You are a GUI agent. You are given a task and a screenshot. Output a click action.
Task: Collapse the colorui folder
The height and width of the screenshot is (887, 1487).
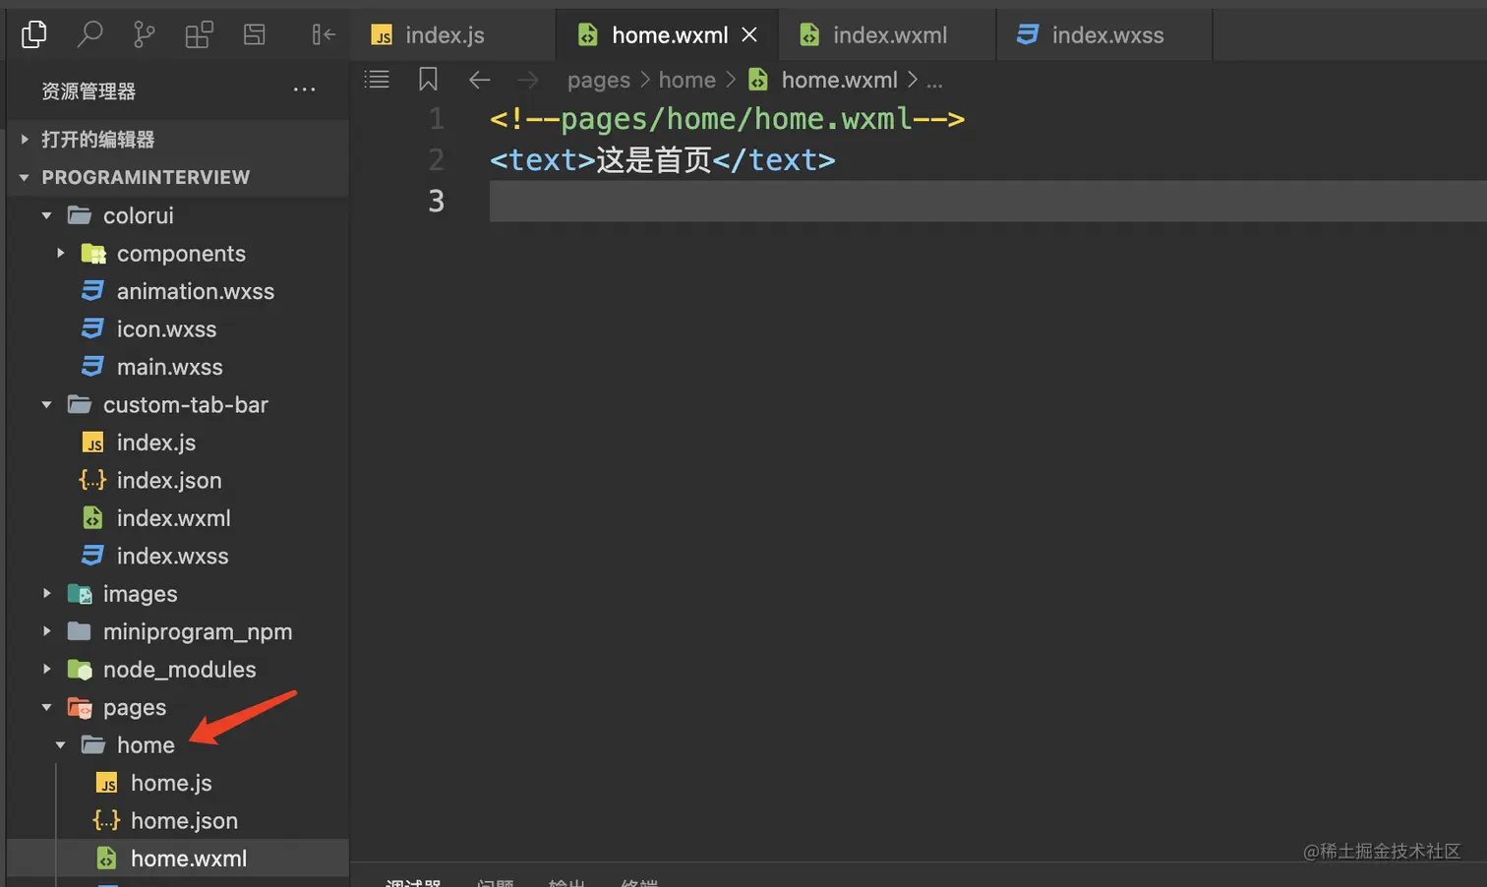click(177, 215)
